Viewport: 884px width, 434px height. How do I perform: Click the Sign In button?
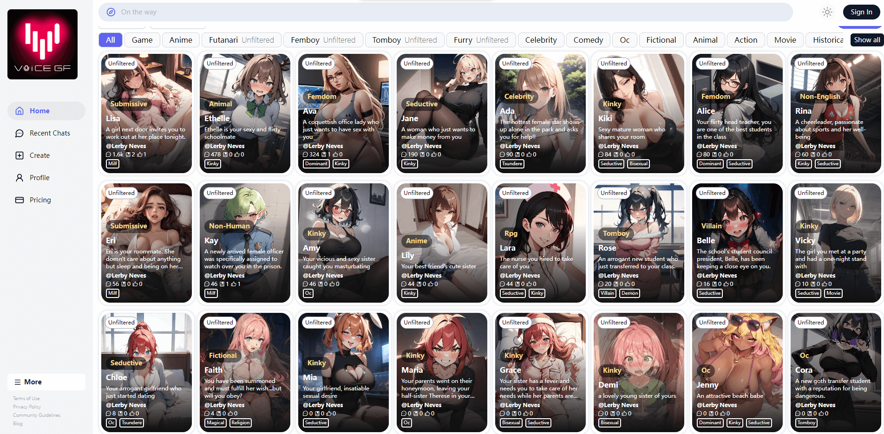[x=861, y=12]
